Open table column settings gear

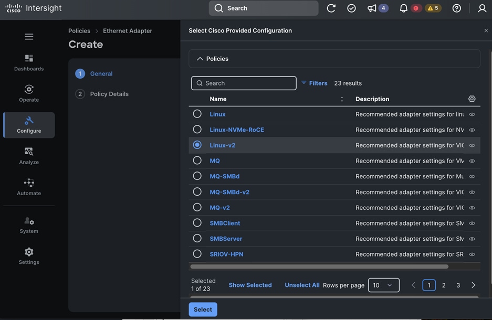point(472,99)
